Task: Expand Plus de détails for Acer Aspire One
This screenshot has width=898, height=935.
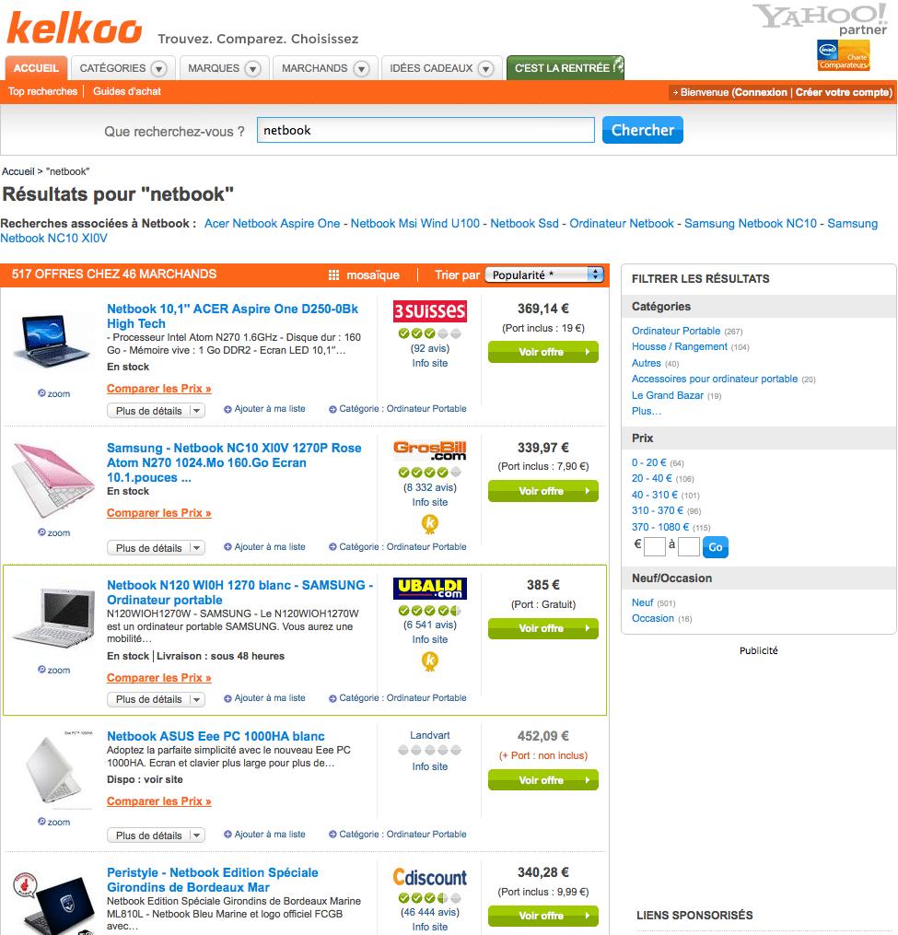Action: pyautogui.click(x=157, y=411)
